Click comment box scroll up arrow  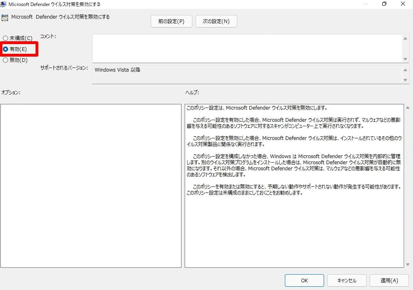(405, 38)
